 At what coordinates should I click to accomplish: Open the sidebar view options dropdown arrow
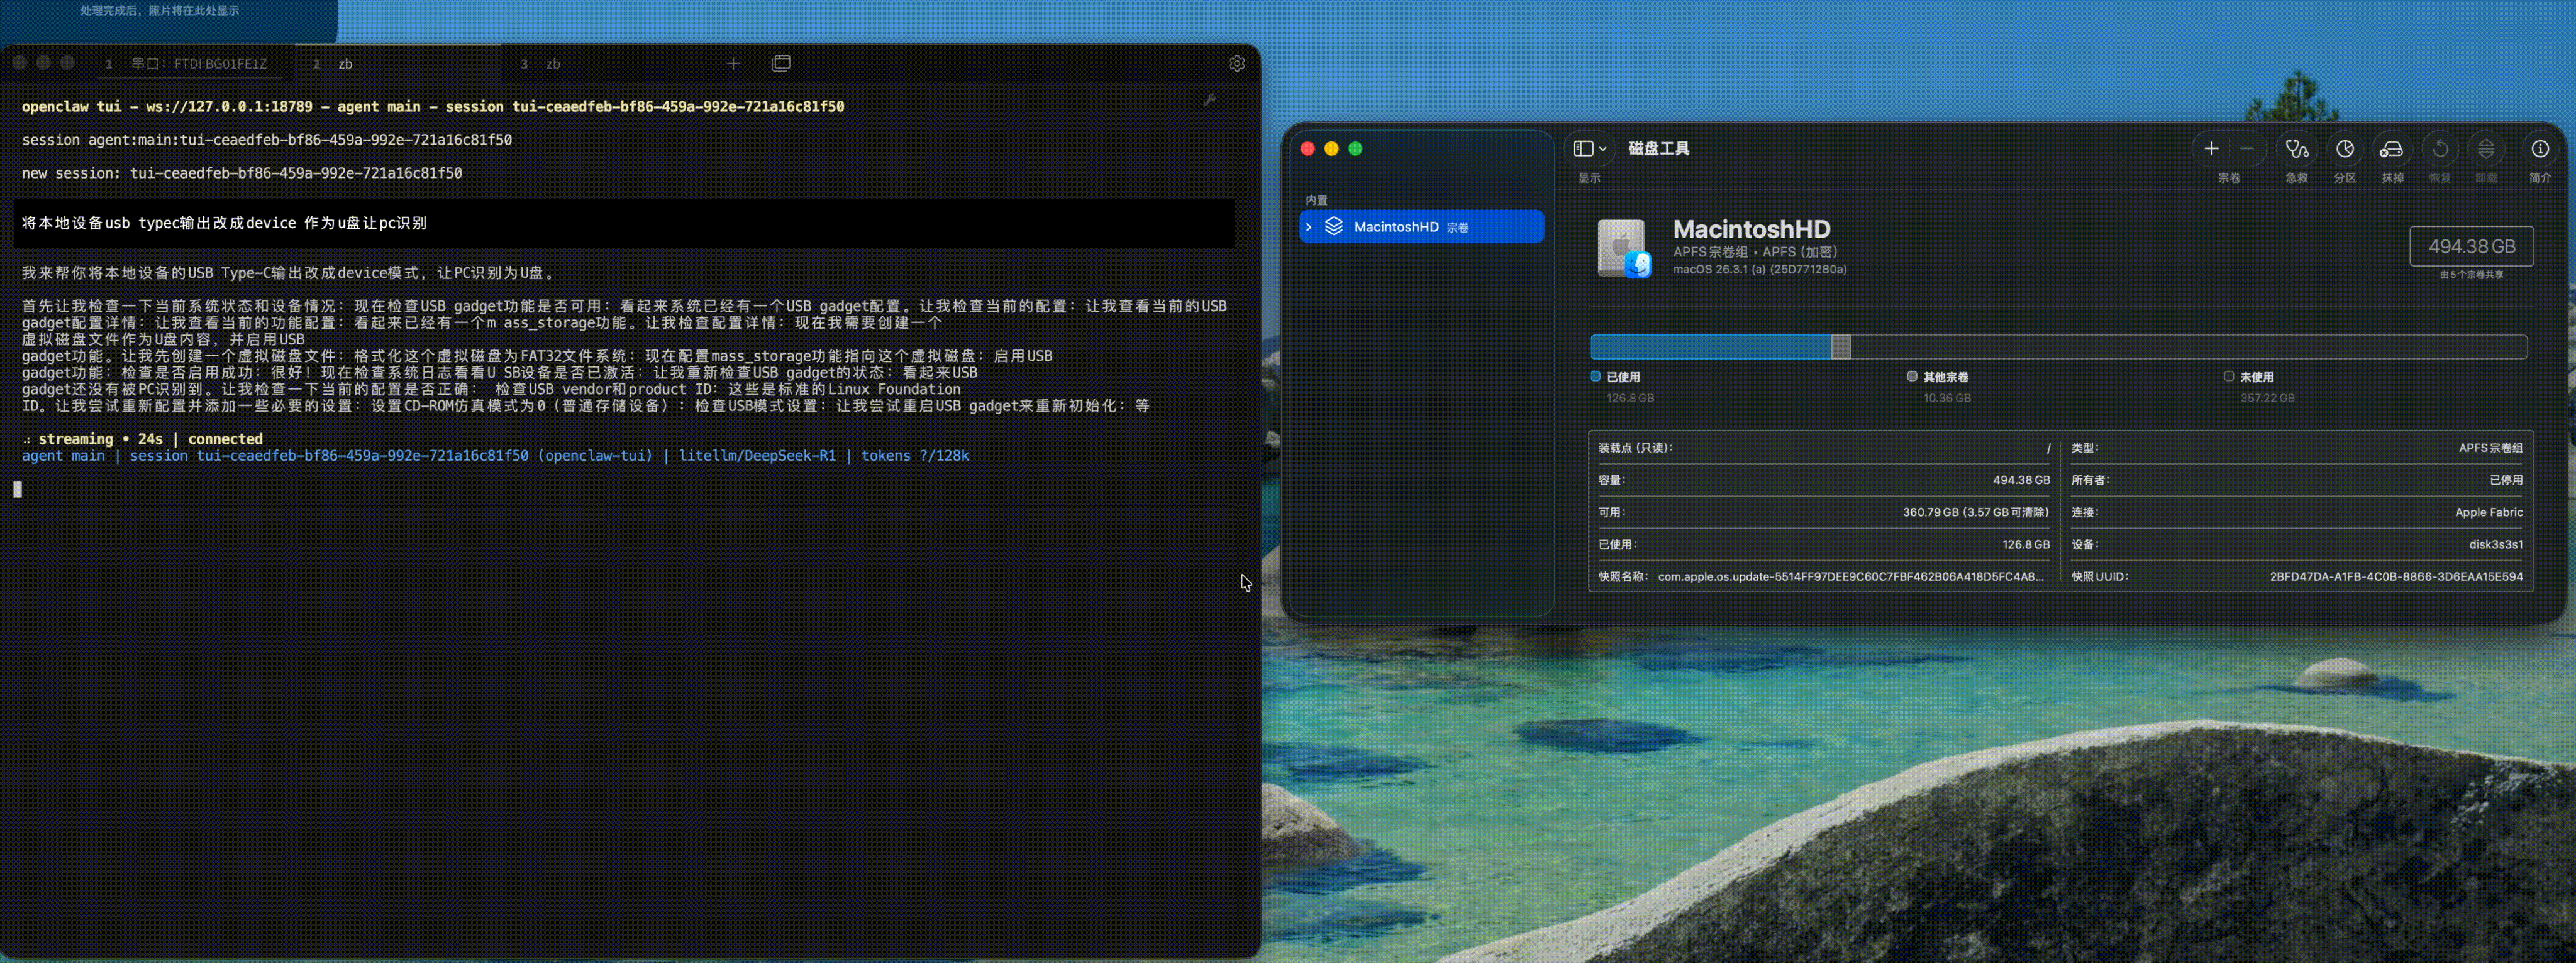coord(1603,149)
